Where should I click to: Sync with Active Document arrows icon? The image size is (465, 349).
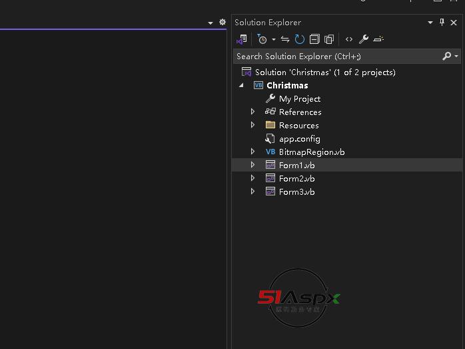point(285,39)
